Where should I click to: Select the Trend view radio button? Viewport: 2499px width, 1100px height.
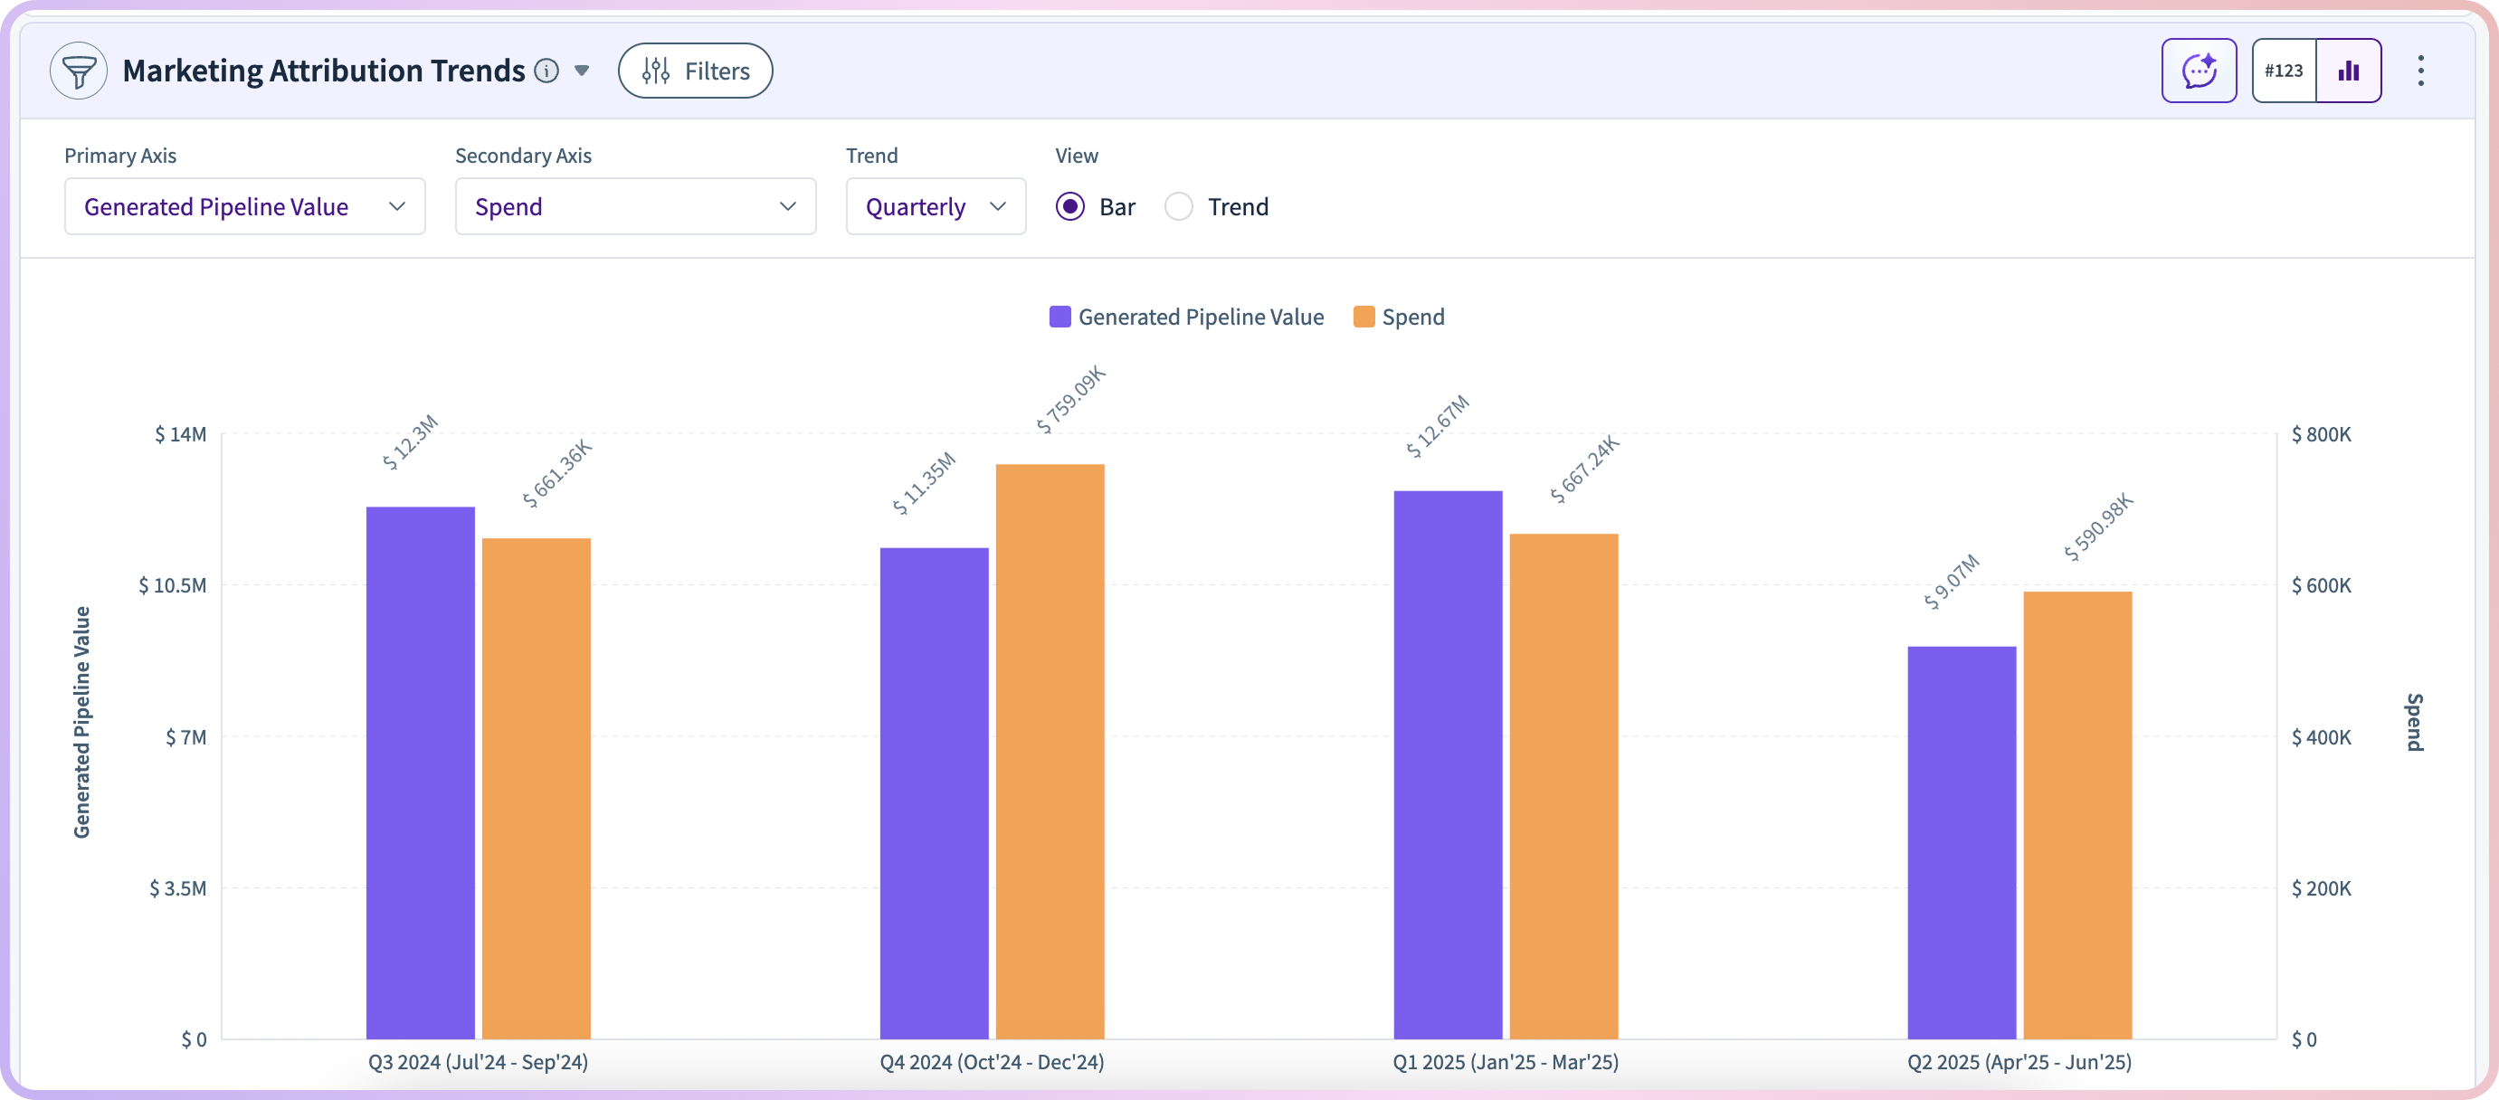tap(1179, 206)
